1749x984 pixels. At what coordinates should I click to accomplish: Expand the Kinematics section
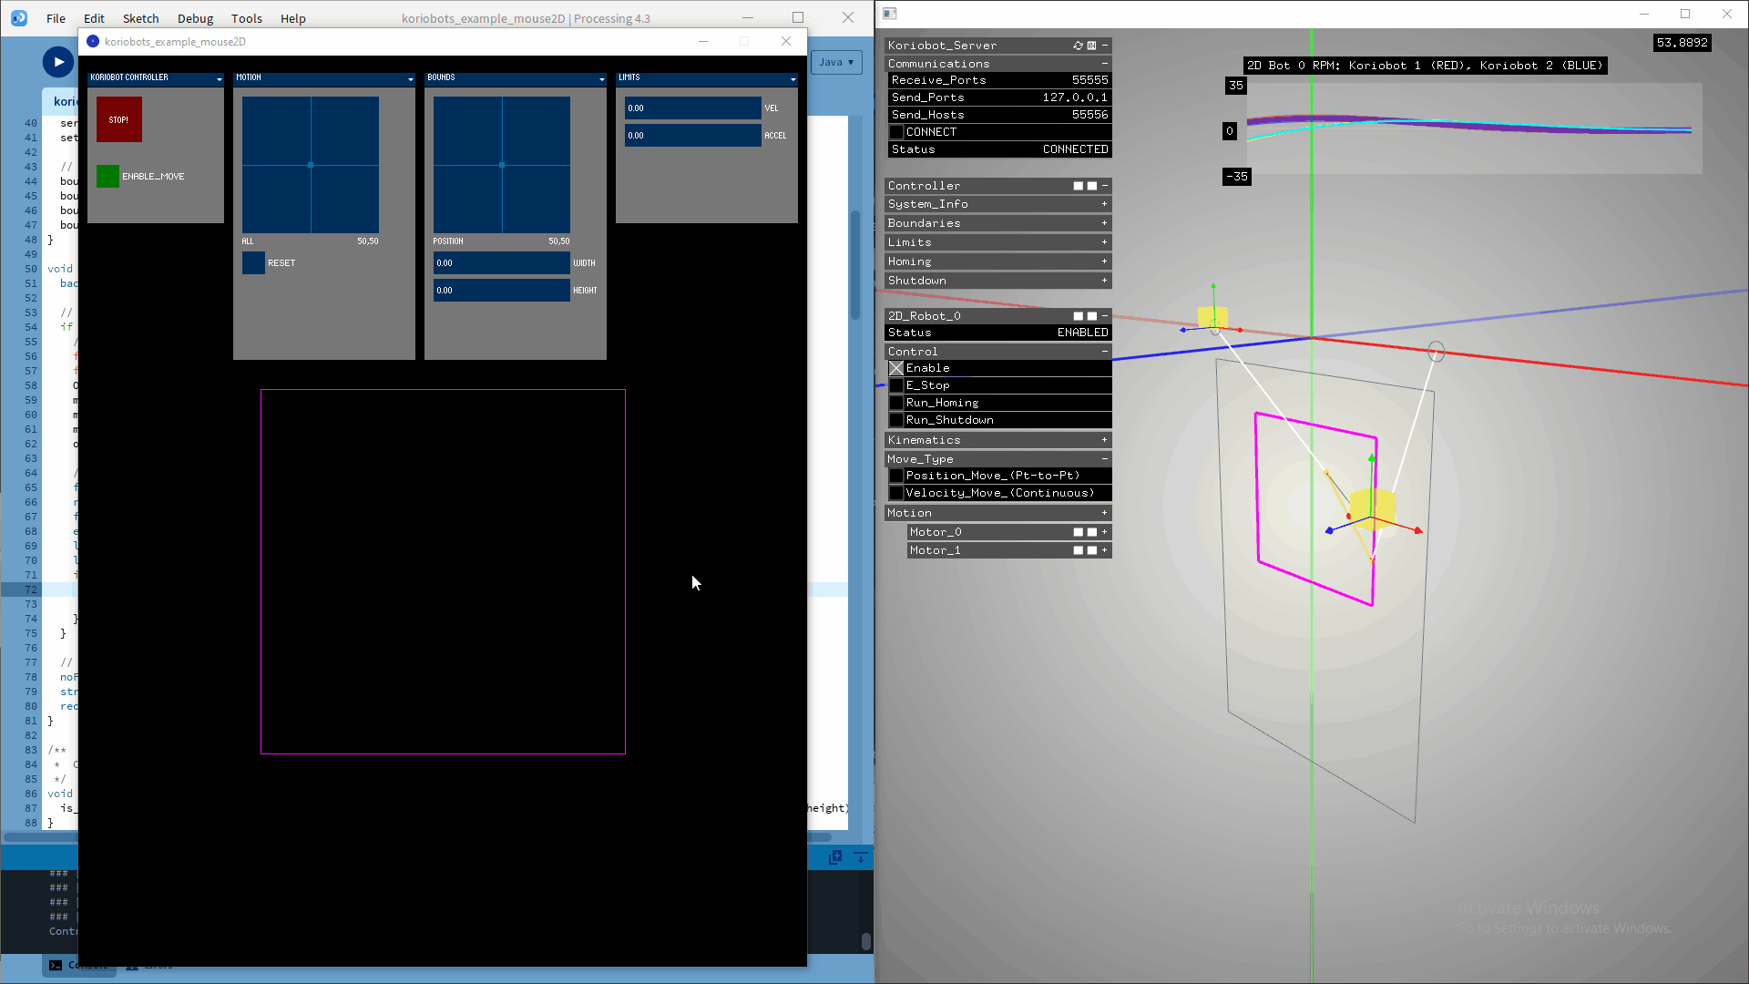1105,440
